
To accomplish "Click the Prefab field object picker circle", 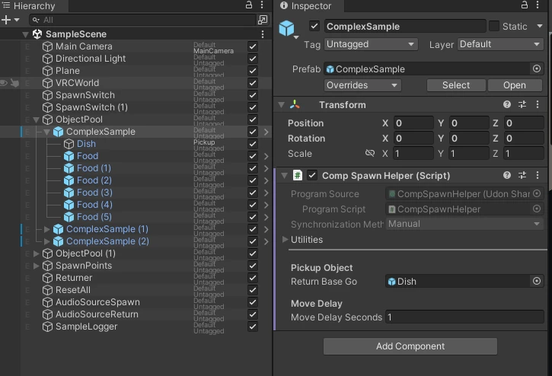I will coord(537,69).
